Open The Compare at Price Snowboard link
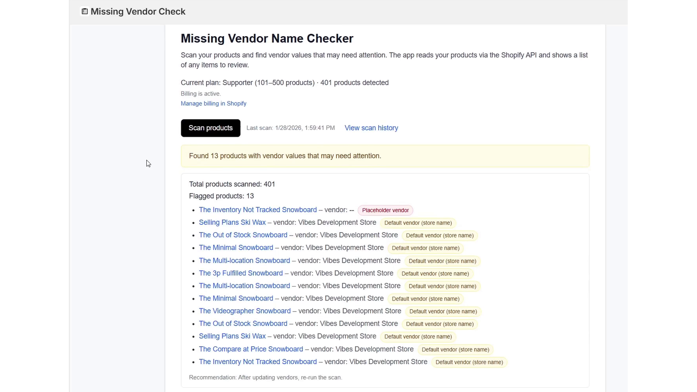Screen dimensions: 697x392 click(x=250, y=349)
